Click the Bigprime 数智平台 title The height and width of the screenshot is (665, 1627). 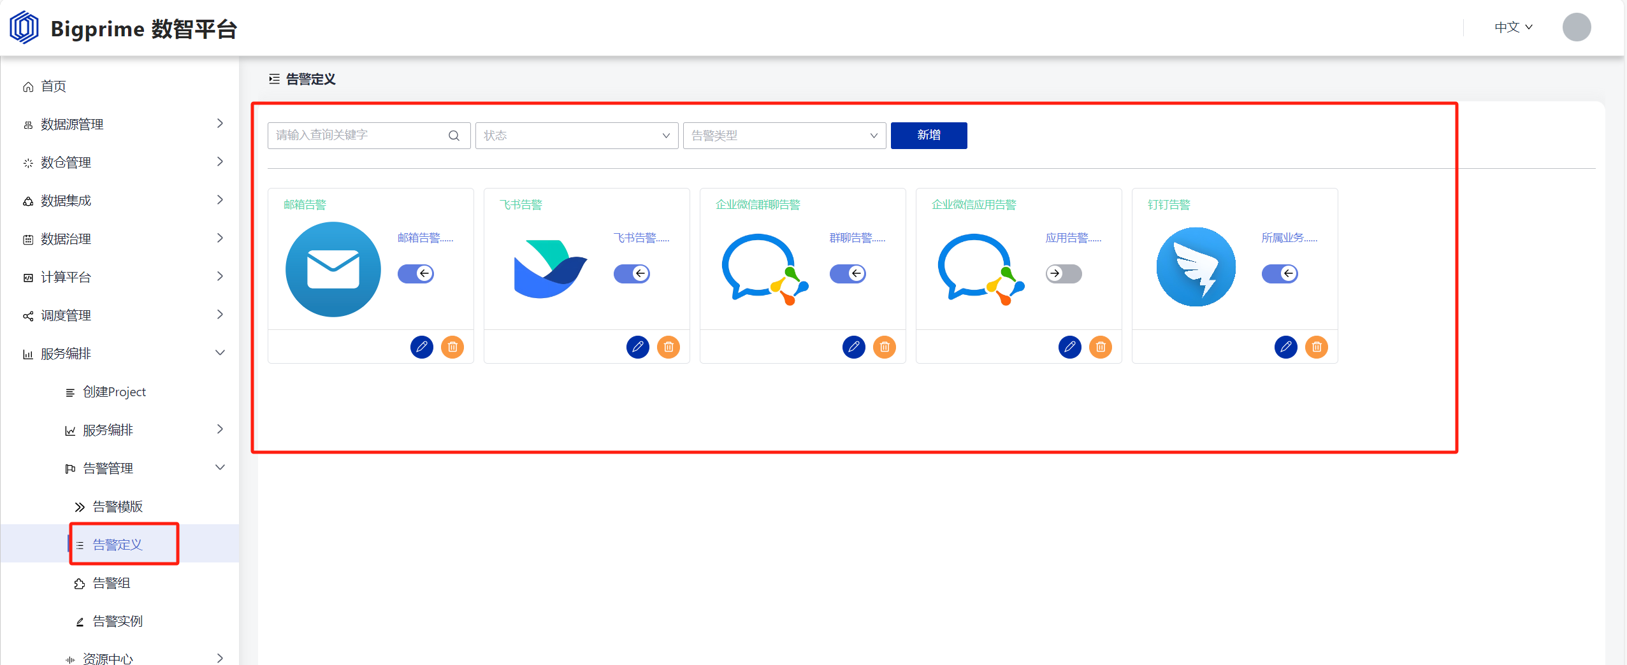144,29
